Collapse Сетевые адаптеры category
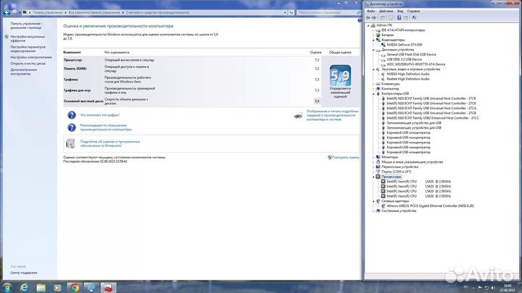 tap(373, 201)
